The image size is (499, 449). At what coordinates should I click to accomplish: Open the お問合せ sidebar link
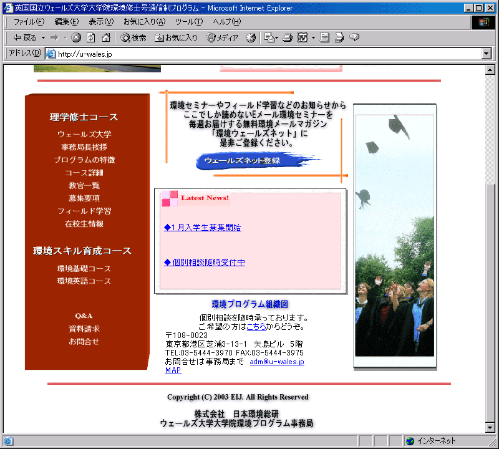84,342
